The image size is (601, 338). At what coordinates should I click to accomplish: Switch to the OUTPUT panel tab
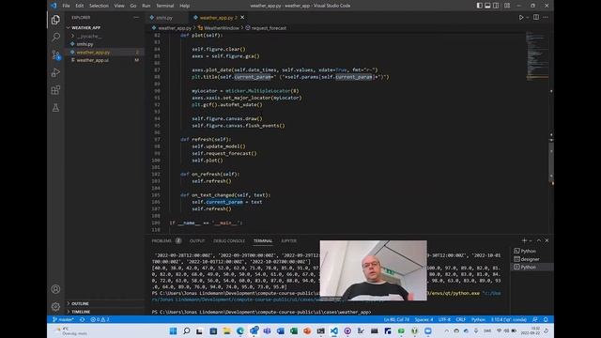click(x=197, y=240)
